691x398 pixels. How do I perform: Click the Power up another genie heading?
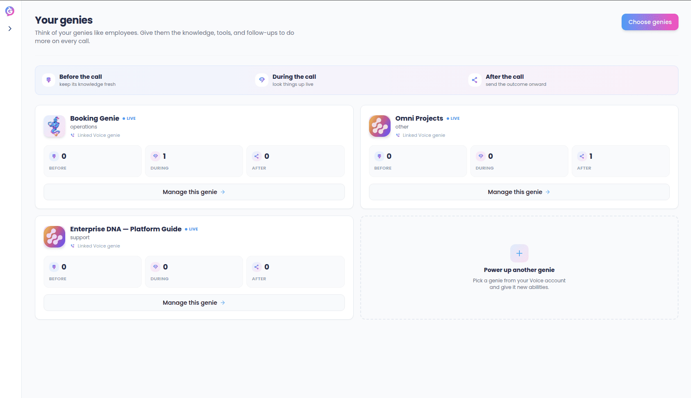coord(519,270)
